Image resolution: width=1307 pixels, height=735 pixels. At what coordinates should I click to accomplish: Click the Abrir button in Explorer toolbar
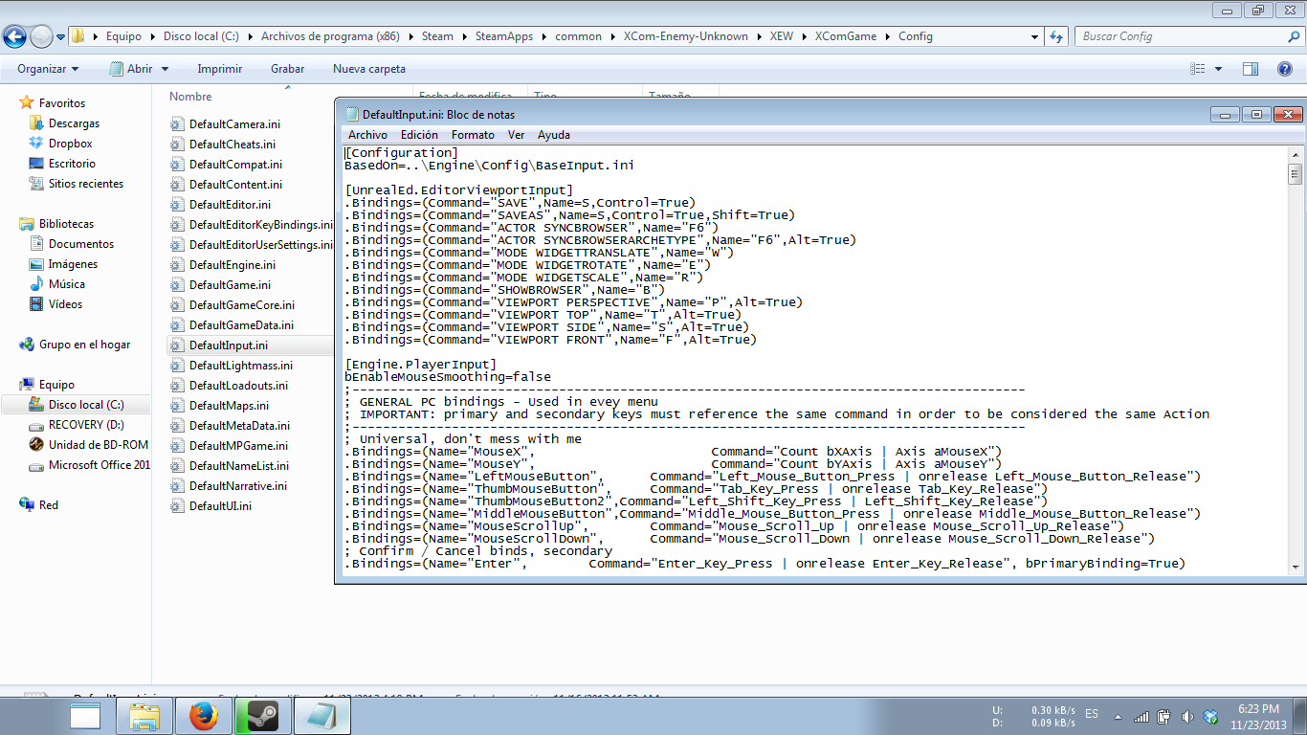tap(131, 69)
